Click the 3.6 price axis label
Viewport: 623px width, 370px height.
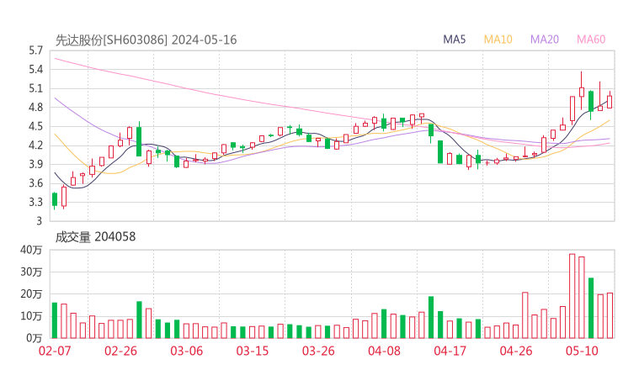point(35,183)
